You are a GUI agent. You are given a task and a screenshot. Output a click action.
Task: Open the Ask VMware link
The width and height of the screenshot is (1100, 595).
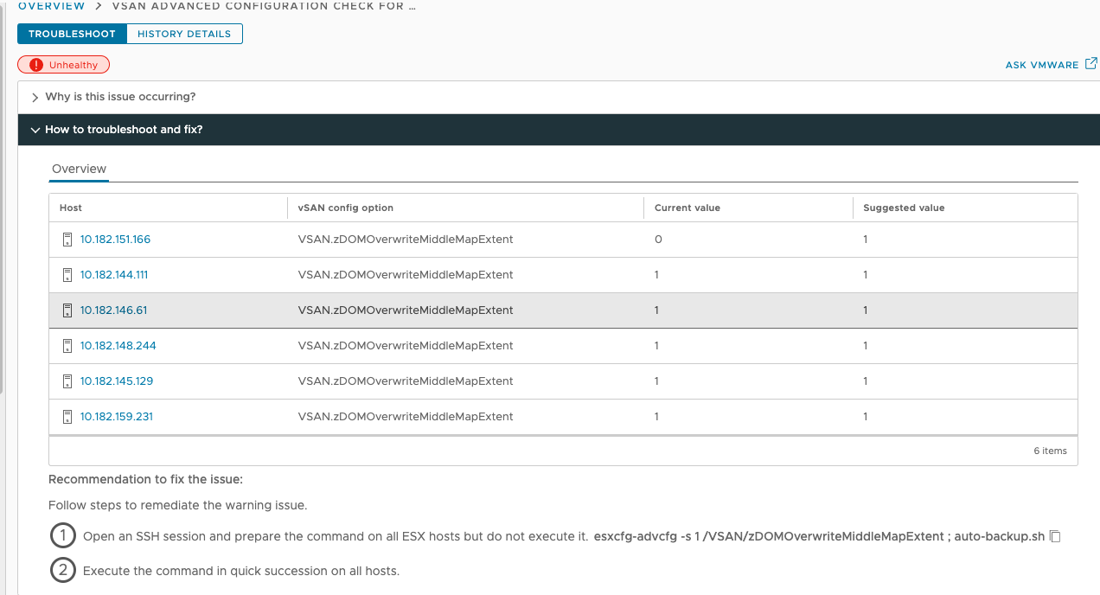coord(1042,65)
